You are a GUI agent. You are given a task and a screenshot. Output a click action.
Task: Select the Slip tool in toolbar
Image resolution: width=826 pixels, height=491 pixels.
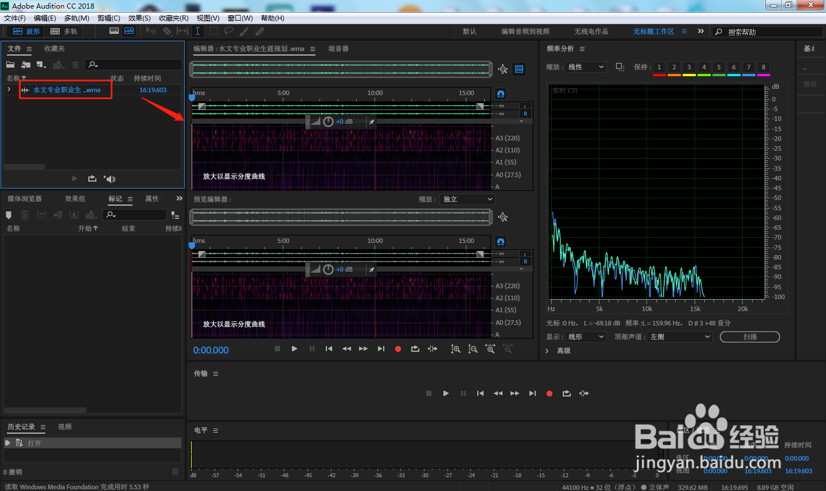182,31
